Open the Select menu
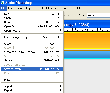The height and width of the screenshot is (93, 110). pos(39,8)
